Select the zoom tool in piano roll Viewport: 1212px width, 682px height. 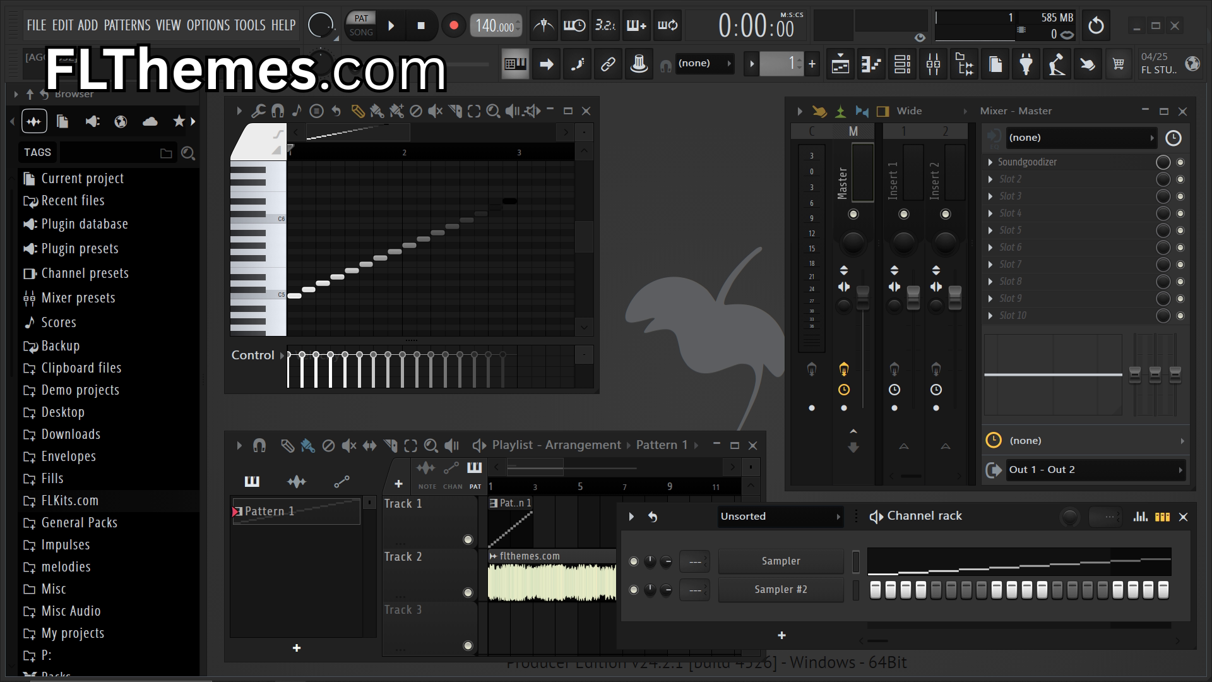pyautogui.click(x=493, y=112)
